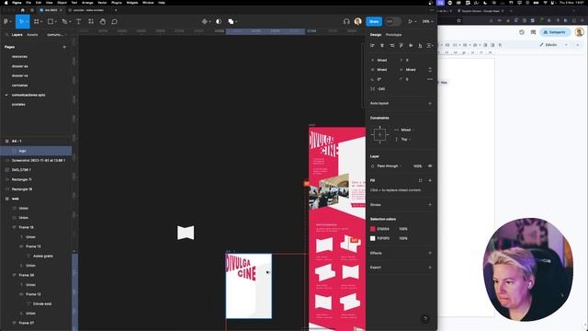This screenshot has height=331, width=588.
Task: Open the Figma main menu icon
Action: [6, 22]
